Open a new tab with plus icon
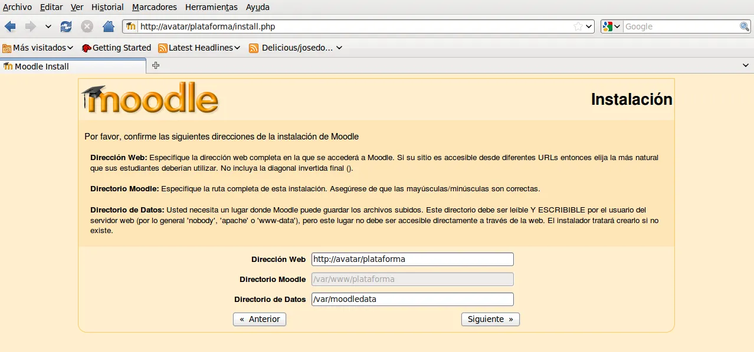754x352 pixels. coord(156,65)
